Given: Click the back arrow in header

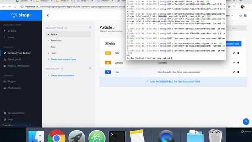Looking at the screenshot, I should (x=48, y=15).
